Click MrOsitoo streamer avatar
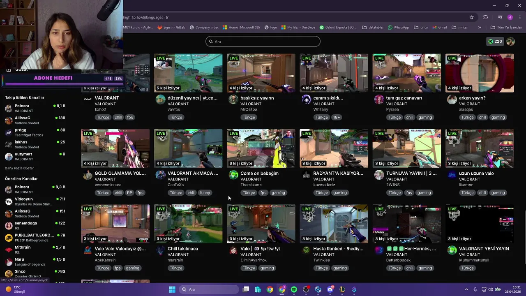This screenshot has height=296, width=526. (x=233, y=99)
